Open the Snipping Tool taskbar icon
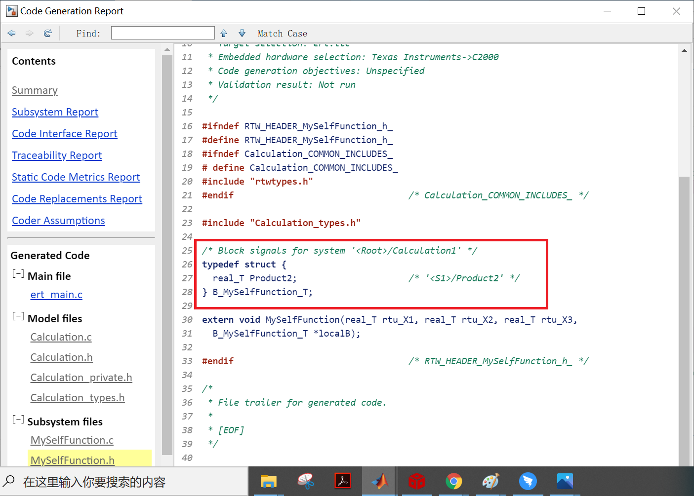This screenshot has width=694, height=496. click(x=306, y=481)
